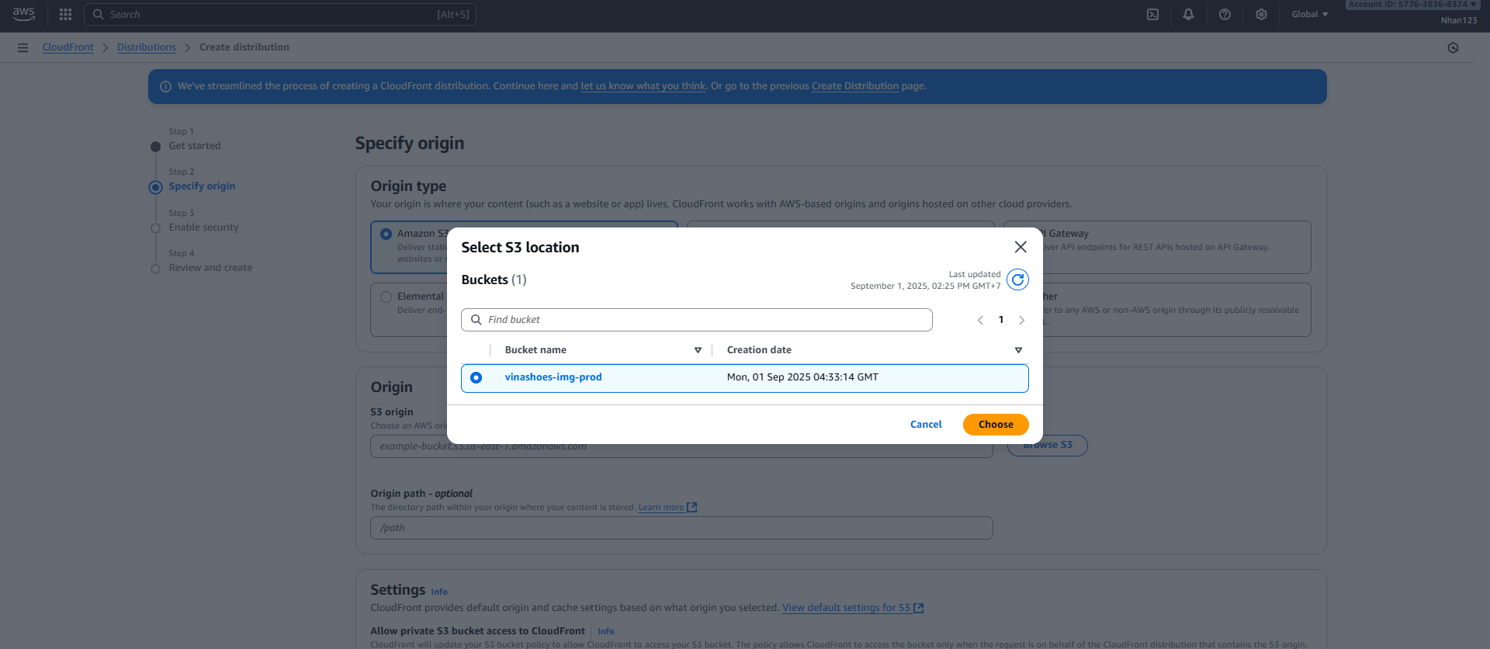Select the vinashoes-img-prod bucket radio button
This screenshot has width=1490, height=649.
476,378
